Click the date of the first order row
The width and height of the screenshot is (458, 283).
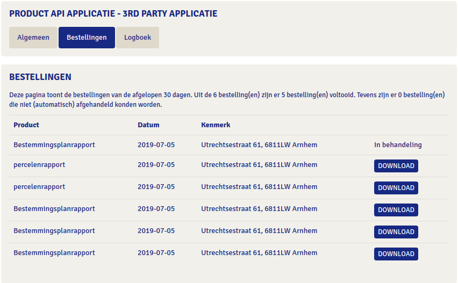(156, 145)
